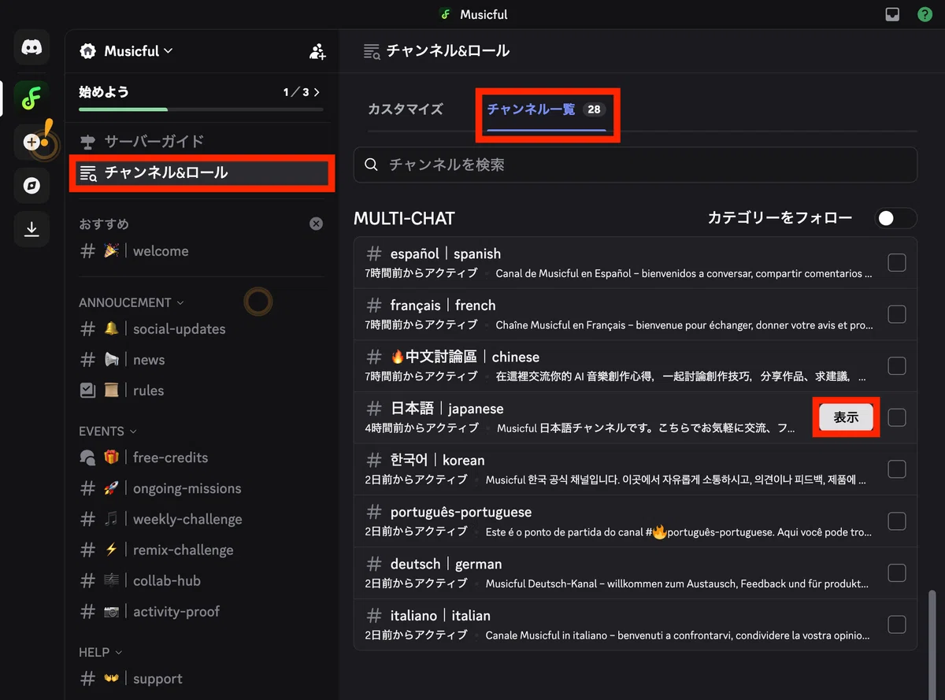Click the invite people icon
Screen dimensions: 945x700
click(317, 52)
